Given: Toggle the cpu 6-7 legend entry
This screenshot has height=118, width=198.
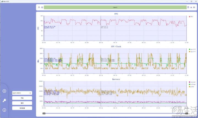Looking at the screenshot, I should click(x=192, y=51).
